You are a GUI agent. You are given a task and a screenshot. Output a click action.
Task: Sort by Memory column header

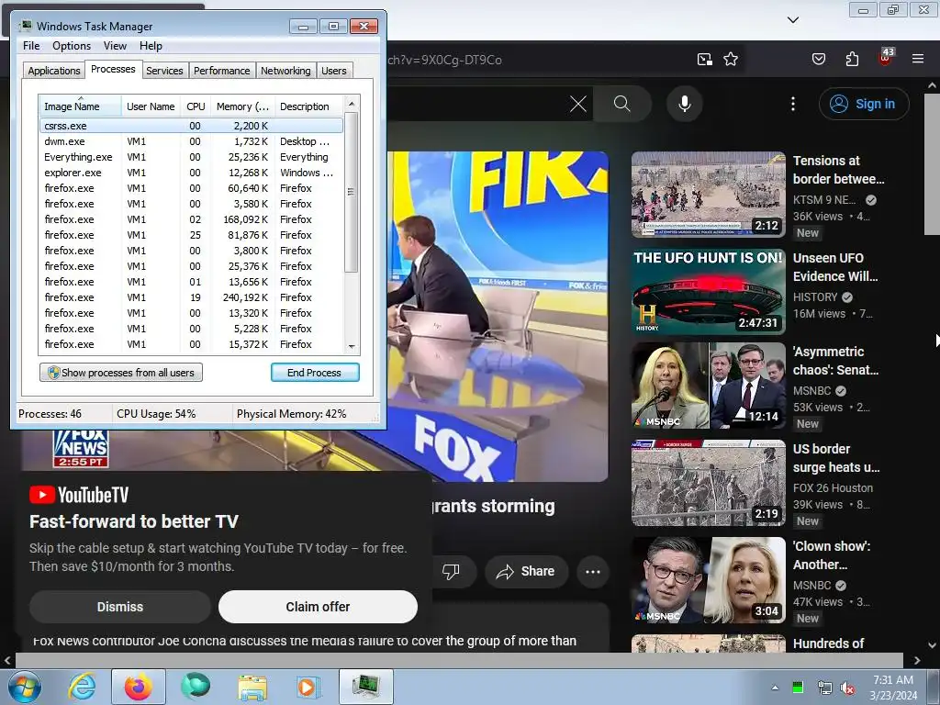pyautogui.click(x=242, y=106)
